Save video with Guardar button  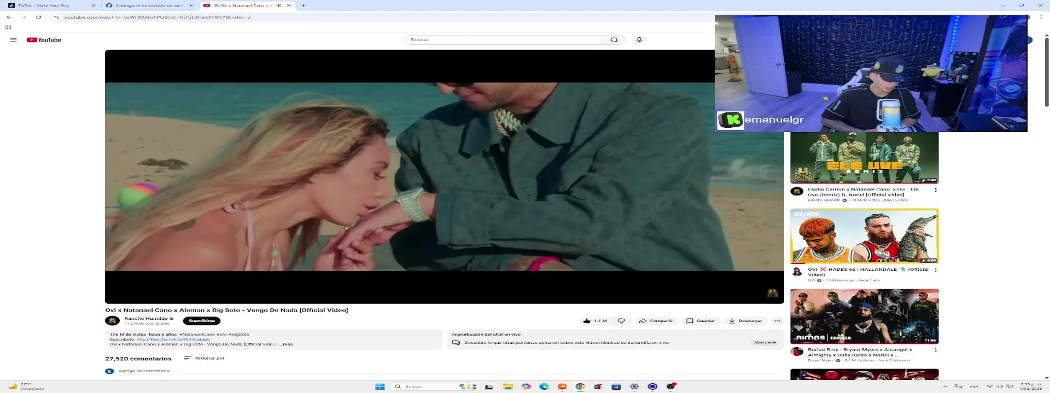(x=701, y=321)
